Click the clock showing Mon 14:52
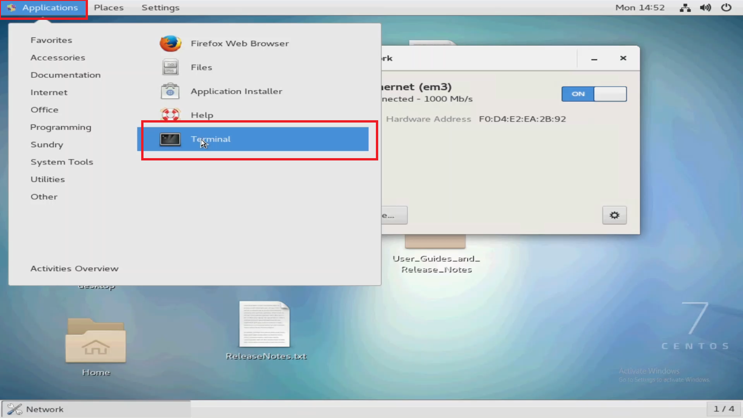The width and height of the screenshot is (743, 418). coord(640,8)
